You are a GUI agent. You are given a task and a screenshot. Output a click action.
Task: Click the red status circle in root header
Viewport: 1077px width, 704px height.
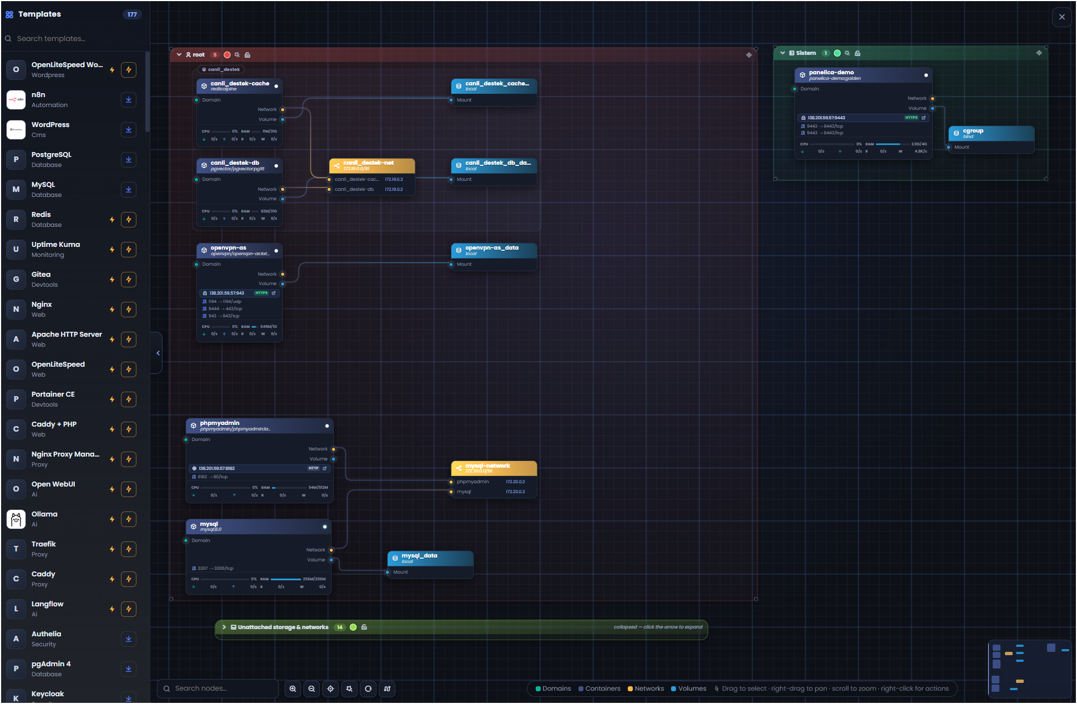(227, 55)
